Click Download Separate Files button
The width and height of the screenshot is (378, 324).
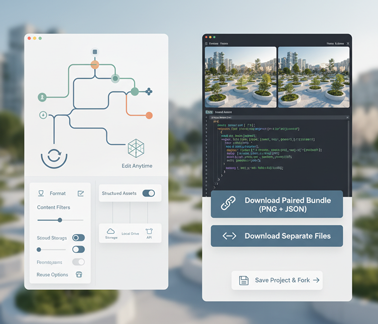click(x=276, y=236)
